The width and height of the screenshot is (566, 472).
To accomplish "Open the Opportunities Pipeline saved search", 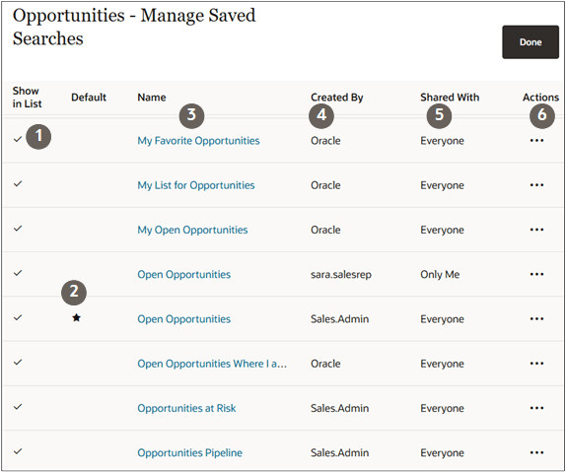I will (x=190, y=453).
